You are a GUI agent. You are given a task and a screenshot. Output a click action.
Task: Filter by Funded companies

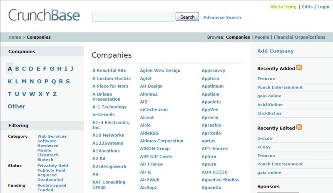45,190
